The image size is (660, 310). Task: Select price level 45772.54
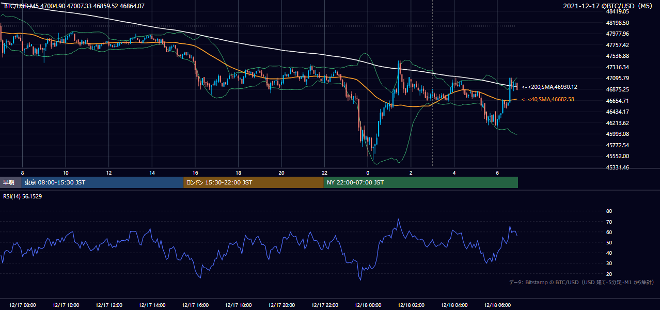(617, 145)
